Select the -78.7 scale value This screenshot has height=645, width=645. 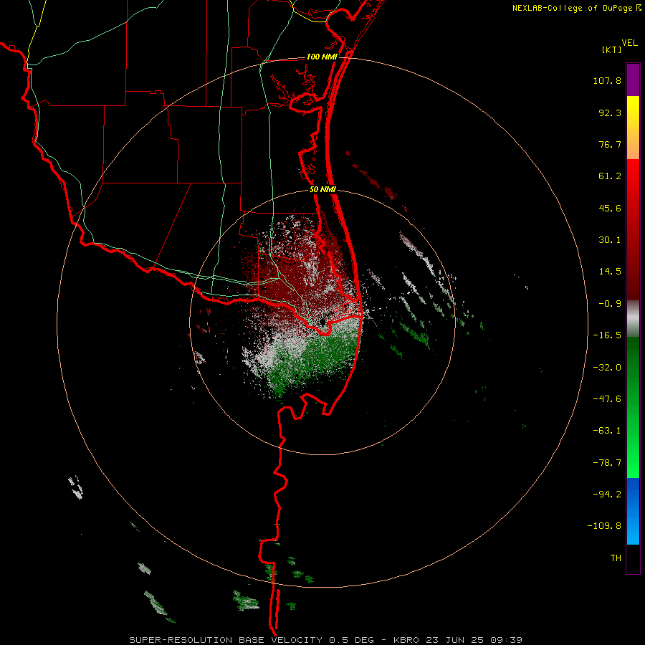coord(607,463)
